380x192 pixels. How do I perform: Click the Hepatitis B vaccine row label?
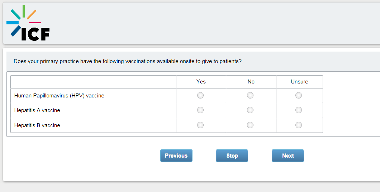tap(37, 125)
